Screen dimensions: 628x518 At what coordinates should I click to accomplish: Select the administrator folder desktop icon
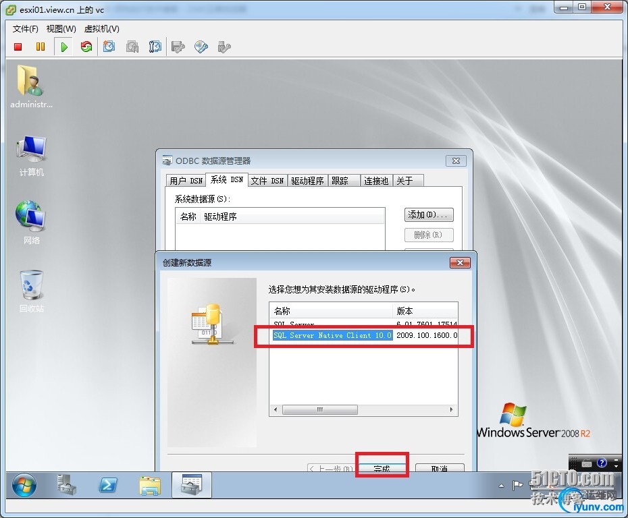click(x=31, y=87)
